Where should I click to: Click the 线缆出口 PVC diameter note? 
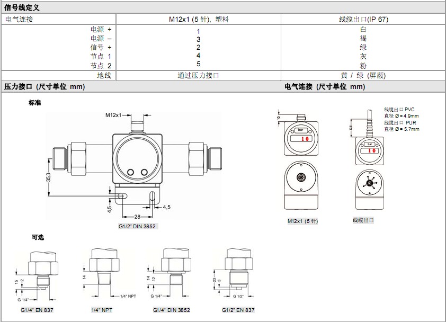(401, 112)
